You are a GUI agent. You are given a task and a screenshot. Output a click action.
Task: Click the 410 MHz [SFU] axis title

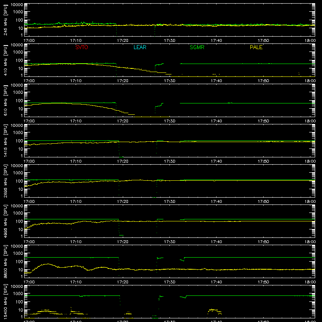pos(5,60)
